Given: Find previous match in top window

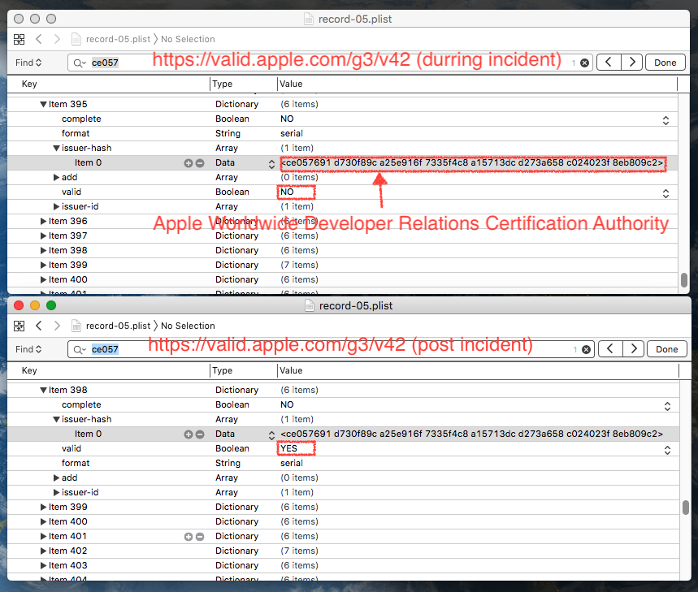Looking at the screenshot, I should point(609,63).
